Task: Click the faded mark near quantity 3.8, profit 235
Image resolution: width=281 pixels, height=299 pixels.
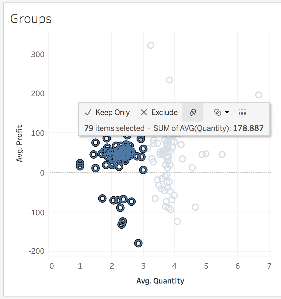Action: coord(169,80)
